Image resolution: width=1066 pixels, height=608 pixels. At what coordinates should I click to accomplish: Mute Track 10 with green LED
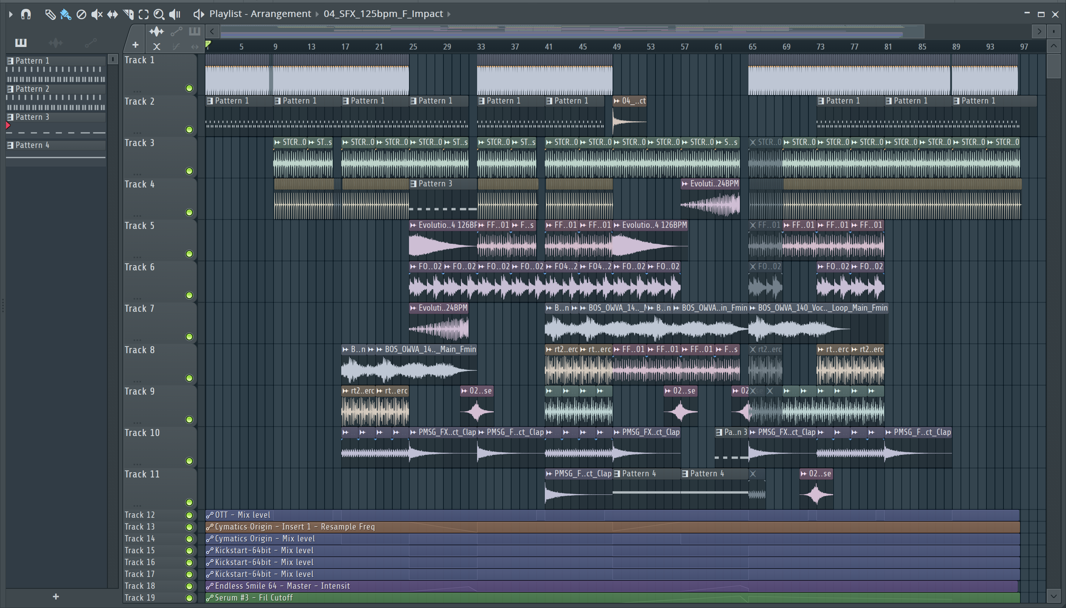coord(189,461)
